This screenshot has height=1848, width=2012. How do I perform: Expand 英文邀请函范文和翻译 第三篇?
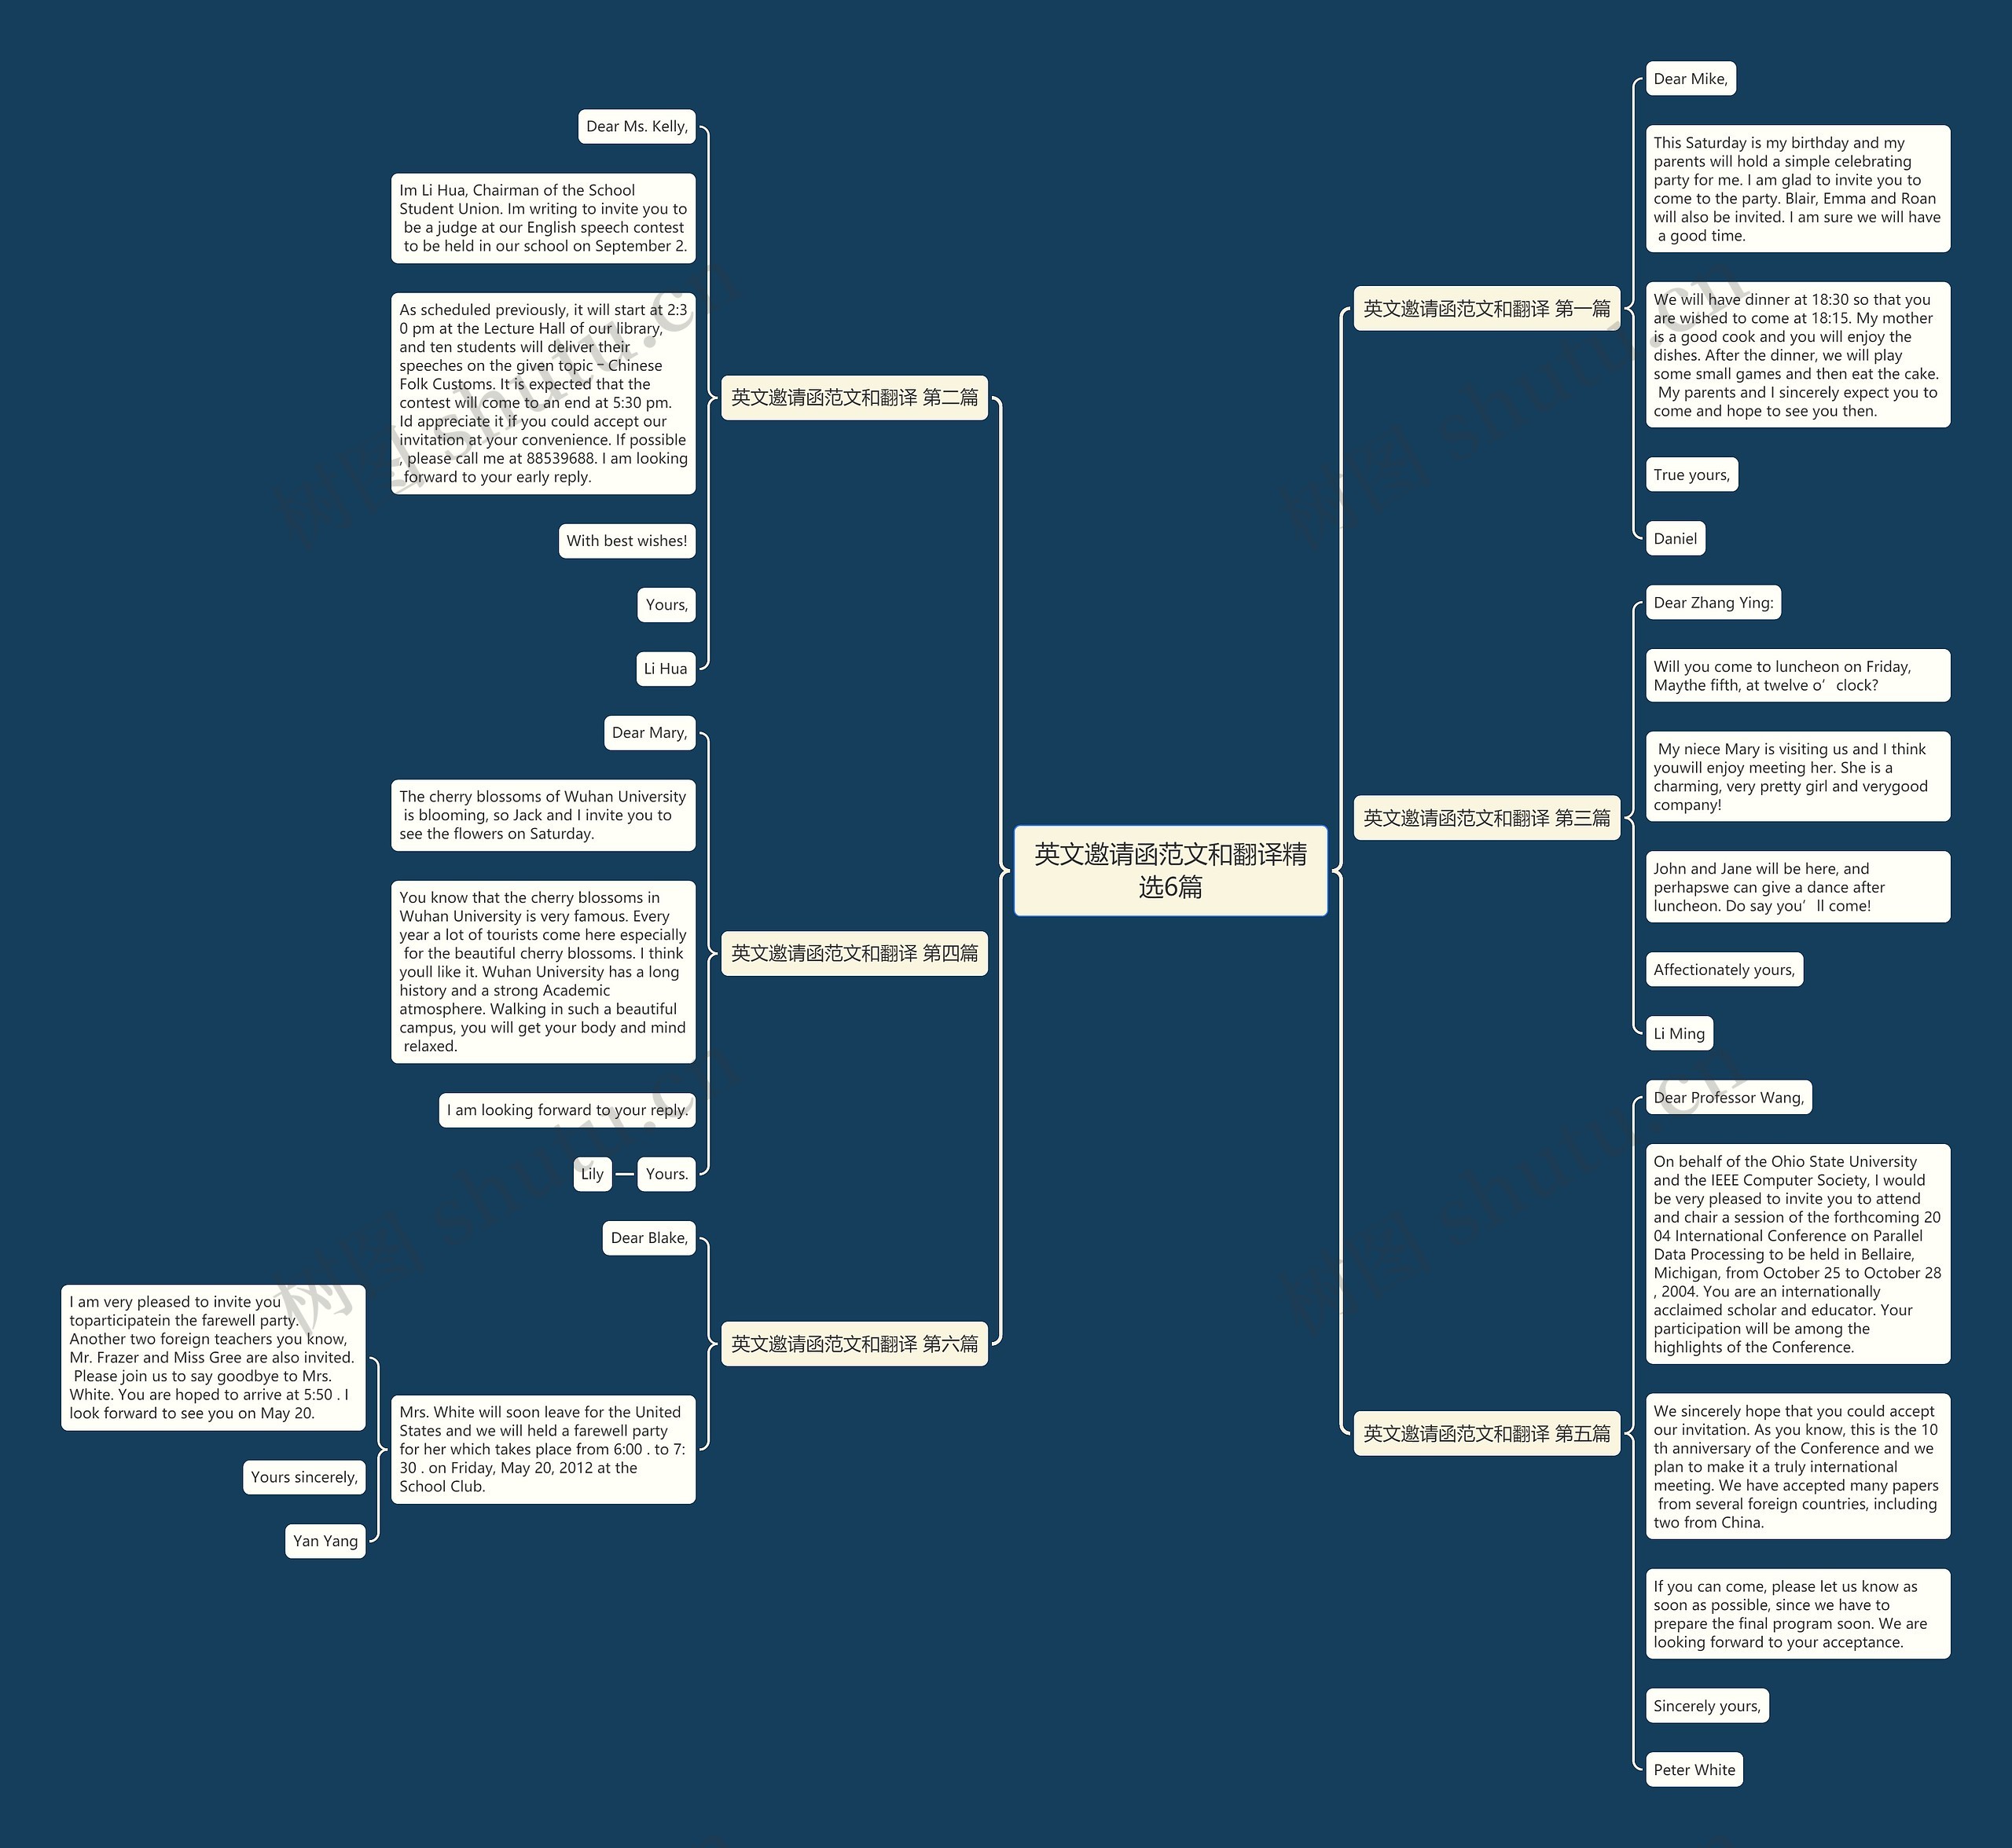(1485, 812)
